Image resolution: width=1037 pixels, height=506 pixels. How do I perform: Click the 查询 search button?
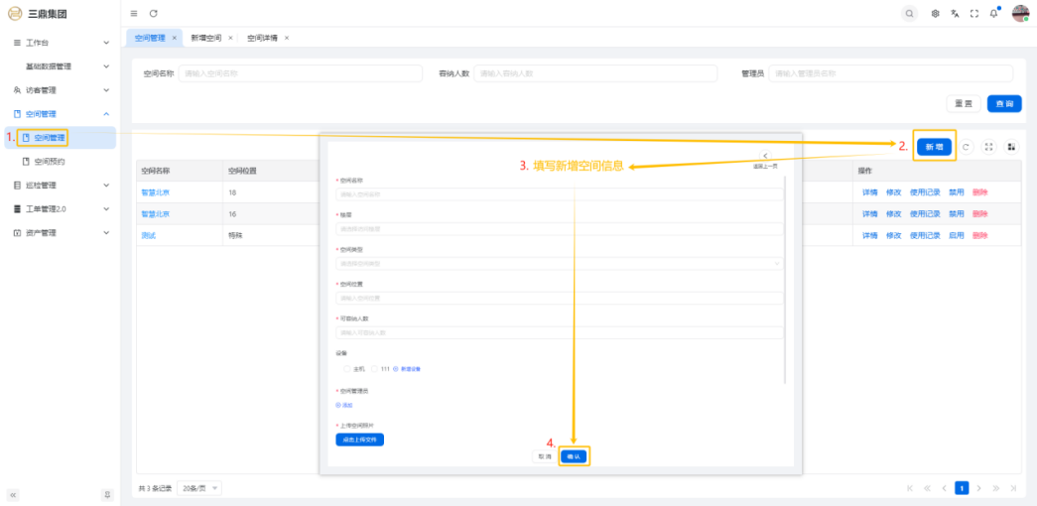point(1003,104)
